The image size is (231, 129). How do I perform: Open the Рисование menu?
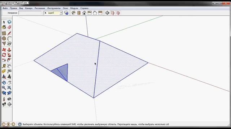40,8
